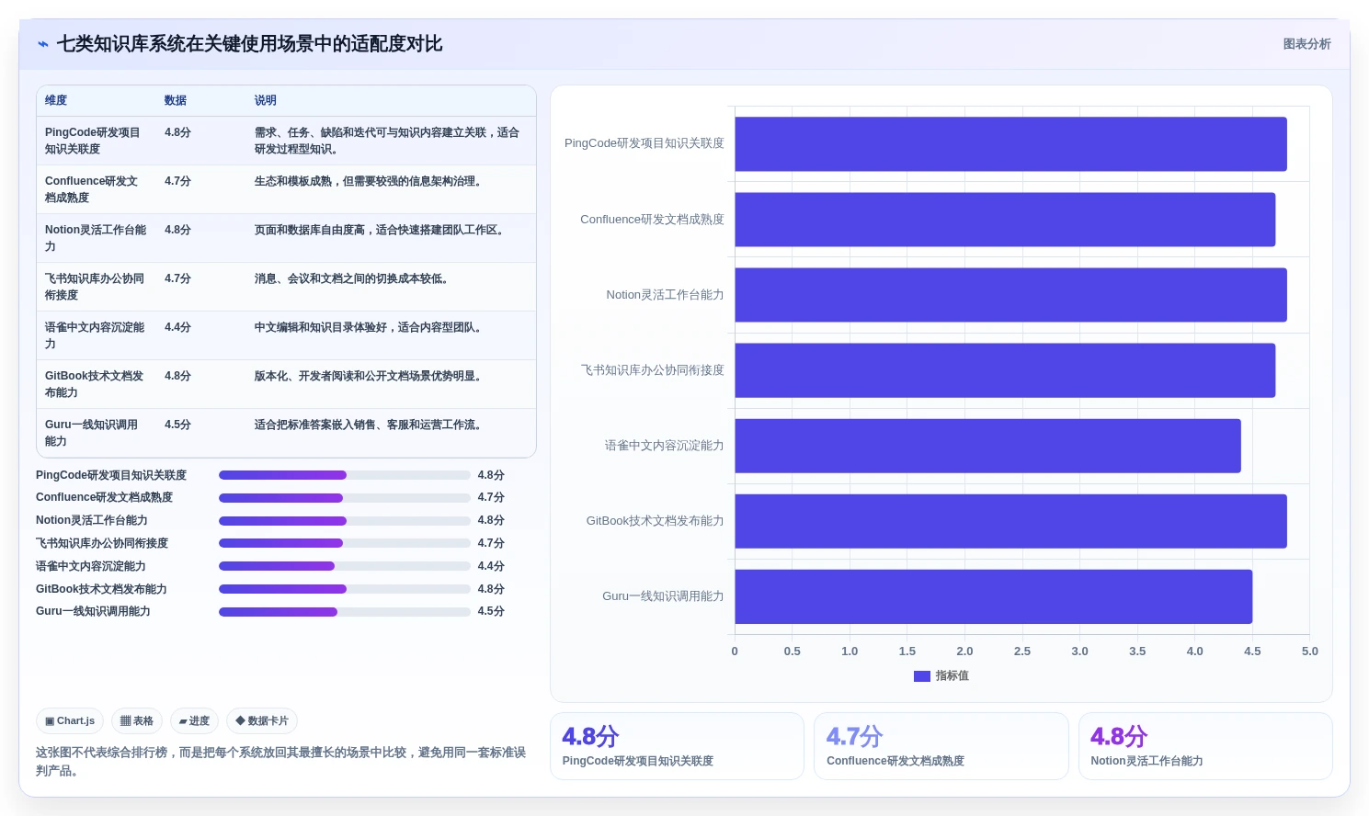Click progress list label 飞书知识库办公协同衔接度
Image resolution: width=1369 pixels, height=816 pixels.
(x=102, y=543)
